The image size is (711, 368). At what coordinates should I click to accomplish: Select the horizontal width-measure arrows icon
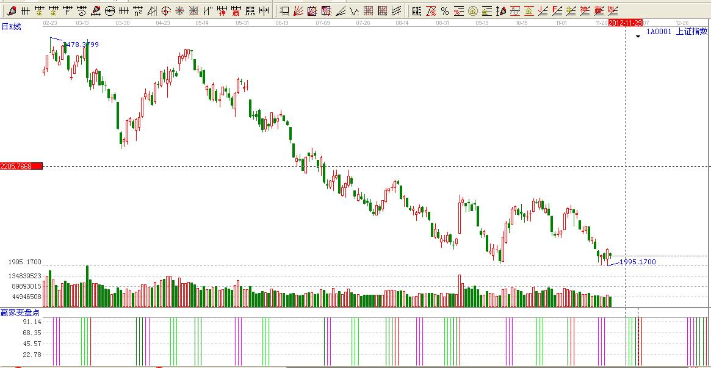(x=264, y=10)
